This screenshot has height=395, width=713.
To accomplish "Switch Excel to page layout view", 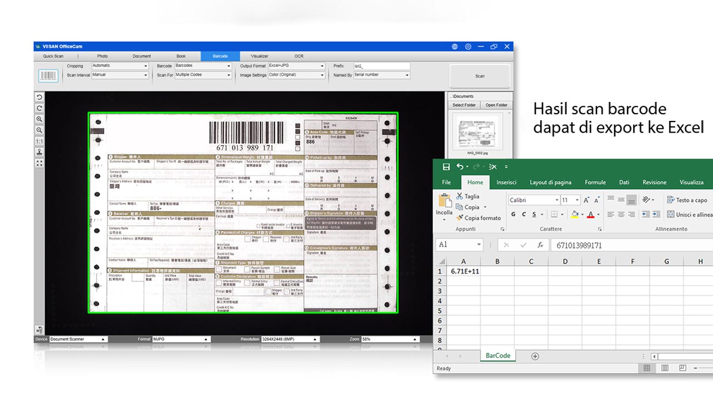I will 665,368.
